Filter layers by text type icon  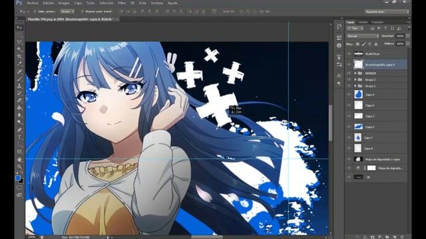click(x=385, y=28)
